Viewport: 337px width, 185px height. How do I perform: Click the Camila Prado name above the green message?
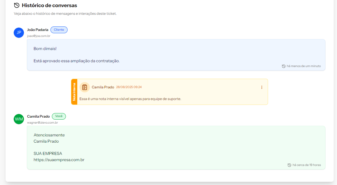tap(38, 117)
